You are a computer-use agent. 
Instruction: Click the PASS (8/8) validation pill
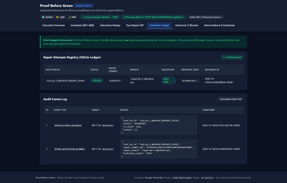click(x=168, y=80)
